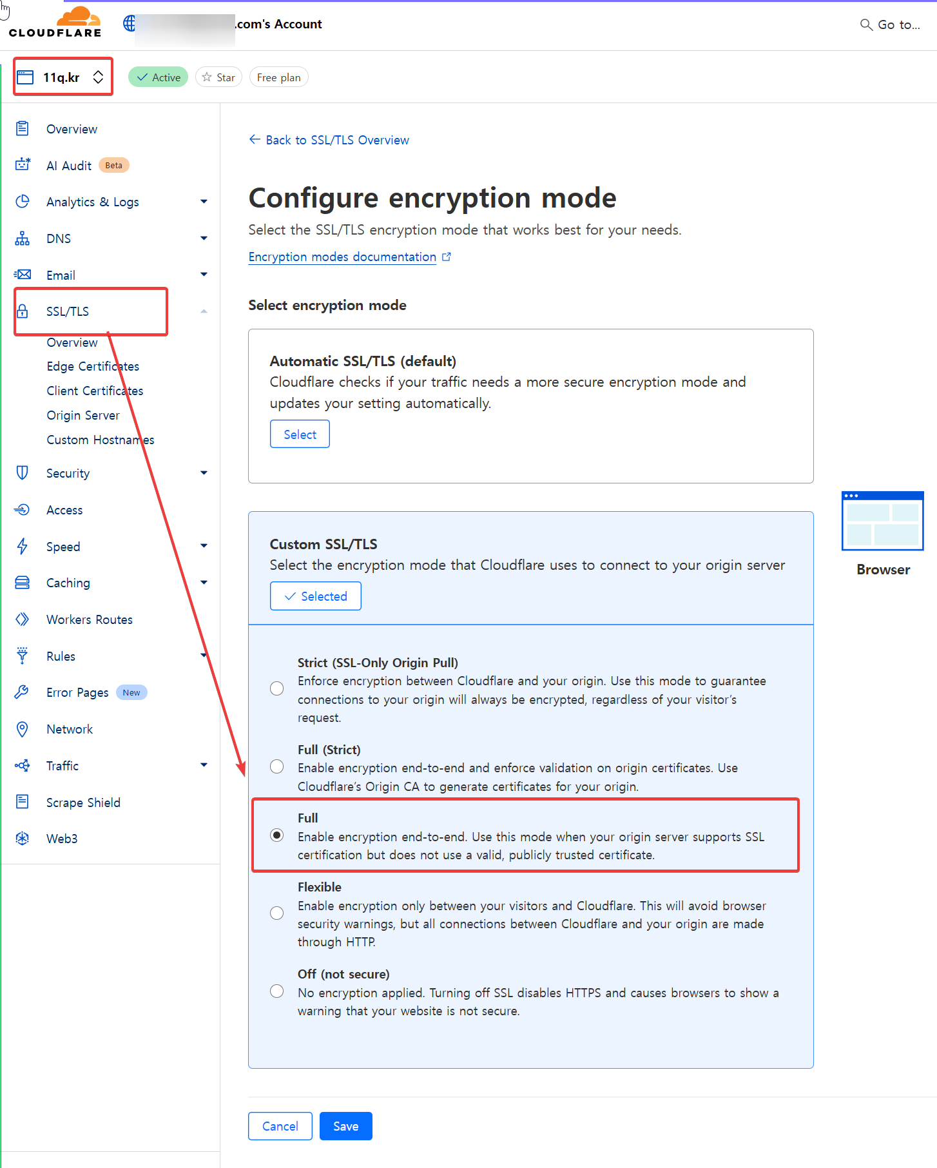Screen dimensions: 937x1168
Task: Click the Overview clipboard icon in sidebar
Action: pos(23,128)
